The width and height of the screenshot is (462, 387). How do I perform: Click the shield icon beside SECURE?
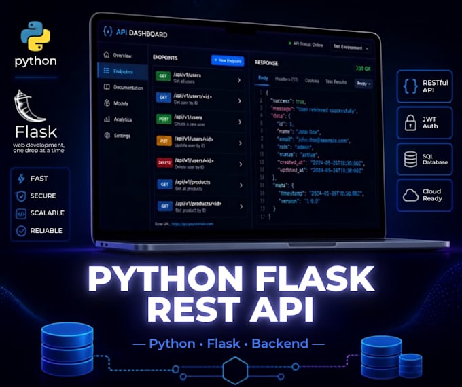pyautogui.click(x=21, y=196)
